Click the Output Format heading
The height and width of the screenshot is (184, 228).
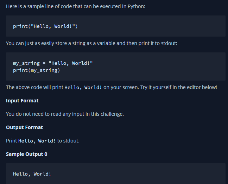tap(24, 127)
